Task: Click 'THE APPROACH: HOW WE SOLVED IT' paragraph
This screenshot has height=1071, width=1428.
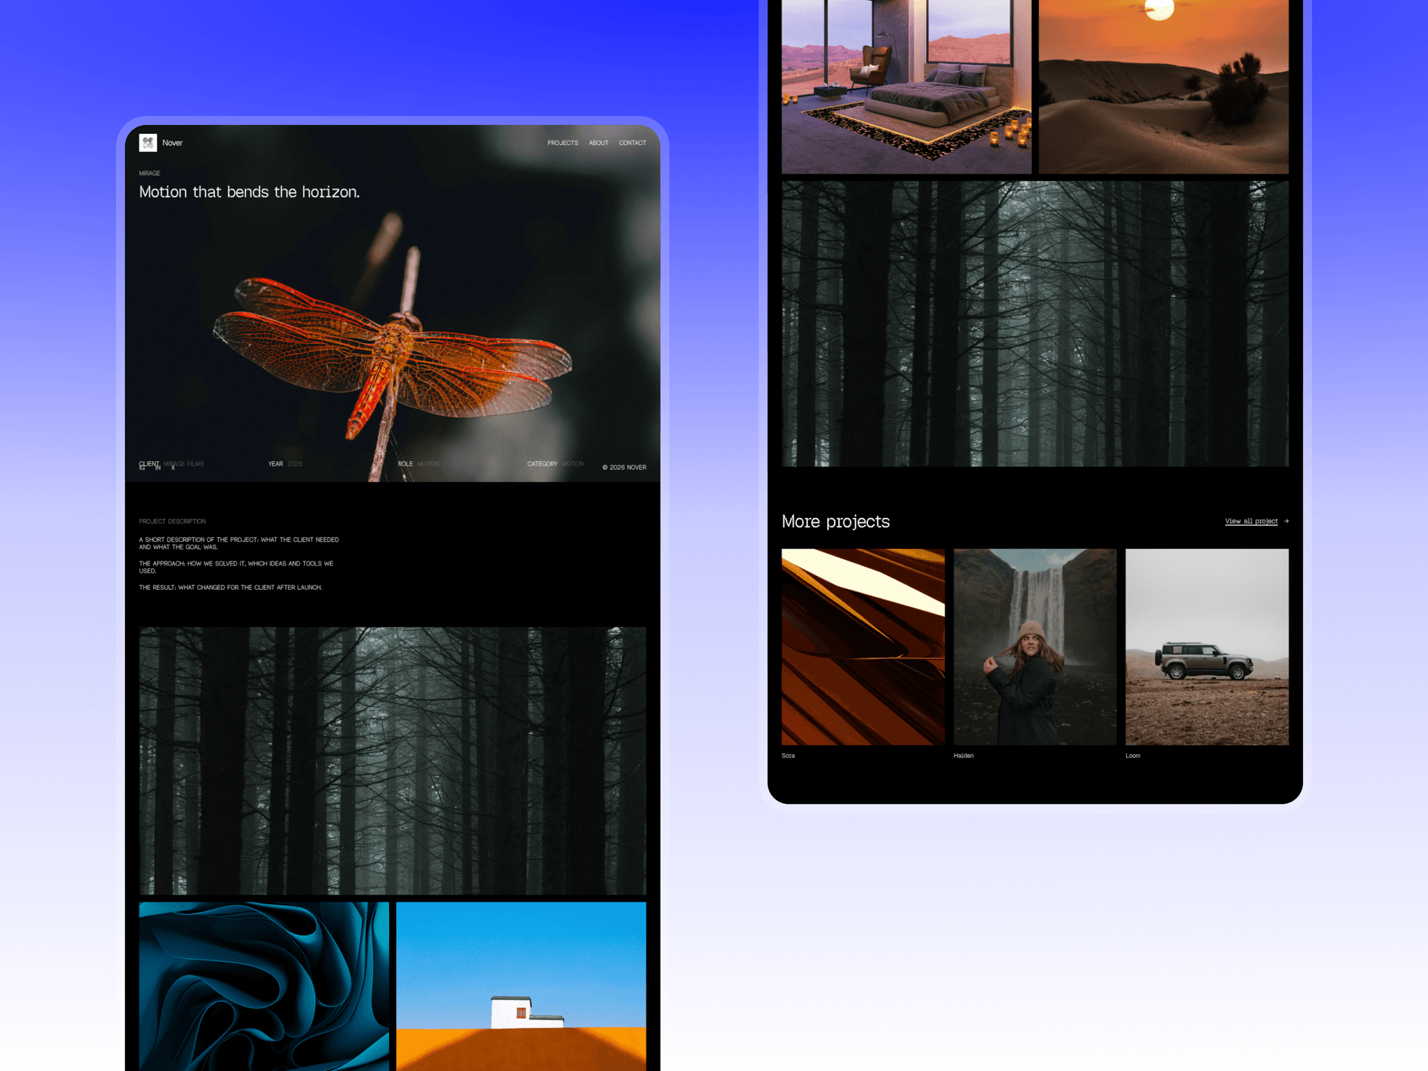Action: [x=236, y=567]
